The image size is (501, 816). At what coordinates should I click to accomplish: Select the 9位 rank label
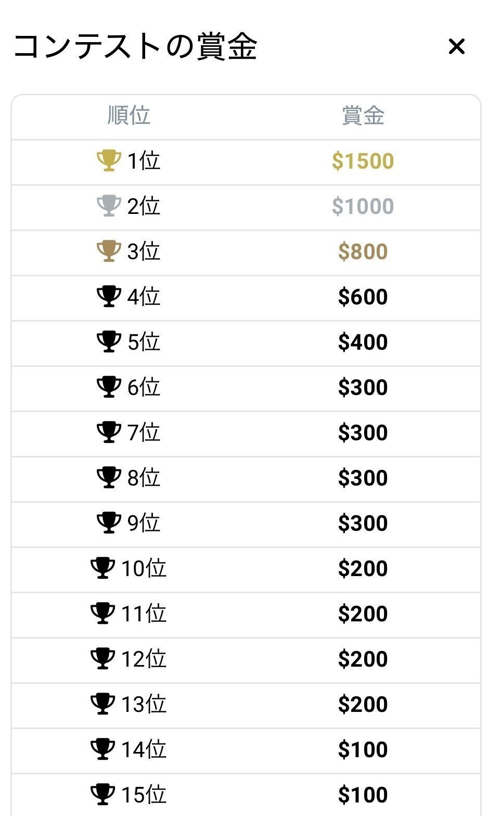point(144,523)
